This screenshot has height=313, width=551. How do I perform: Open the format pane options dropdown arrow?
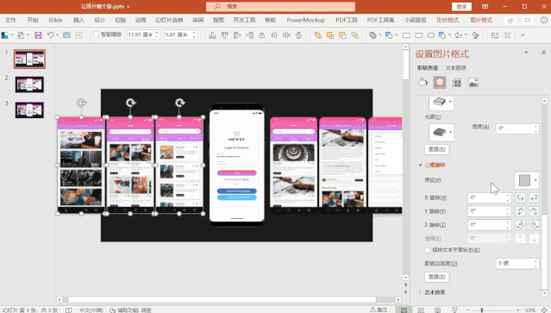pos(526,53)
